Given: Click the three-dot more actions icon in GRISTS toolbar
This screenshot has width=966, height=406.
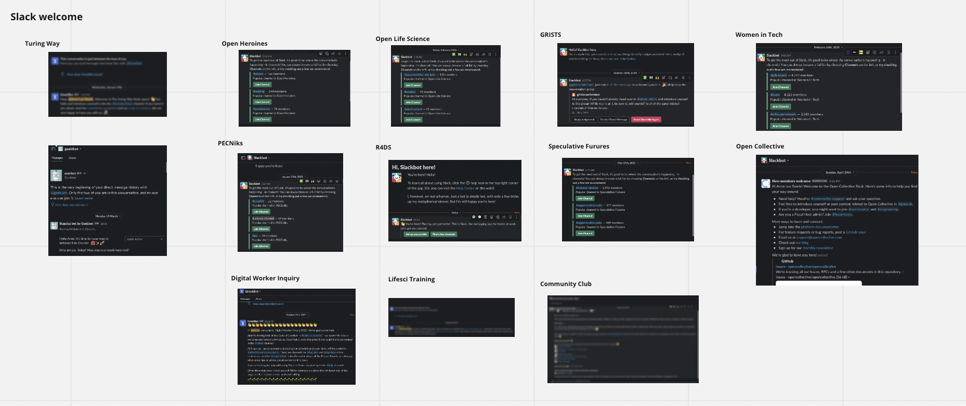Looking at the screenshot, I should (689, 78).
